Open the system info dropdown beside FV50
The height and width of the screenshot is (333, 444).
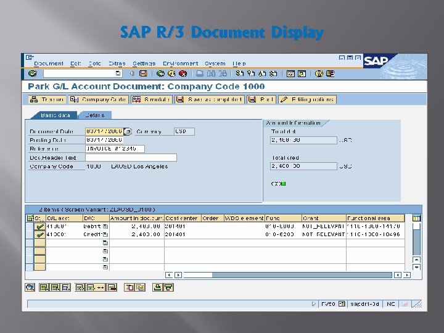tap(342, 304)
